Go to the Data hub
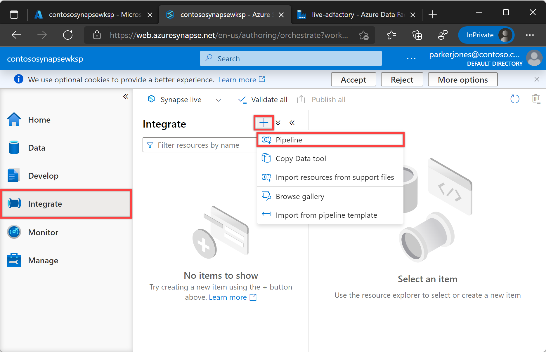This screenshot has height=352, width=546. coord(37,148)
